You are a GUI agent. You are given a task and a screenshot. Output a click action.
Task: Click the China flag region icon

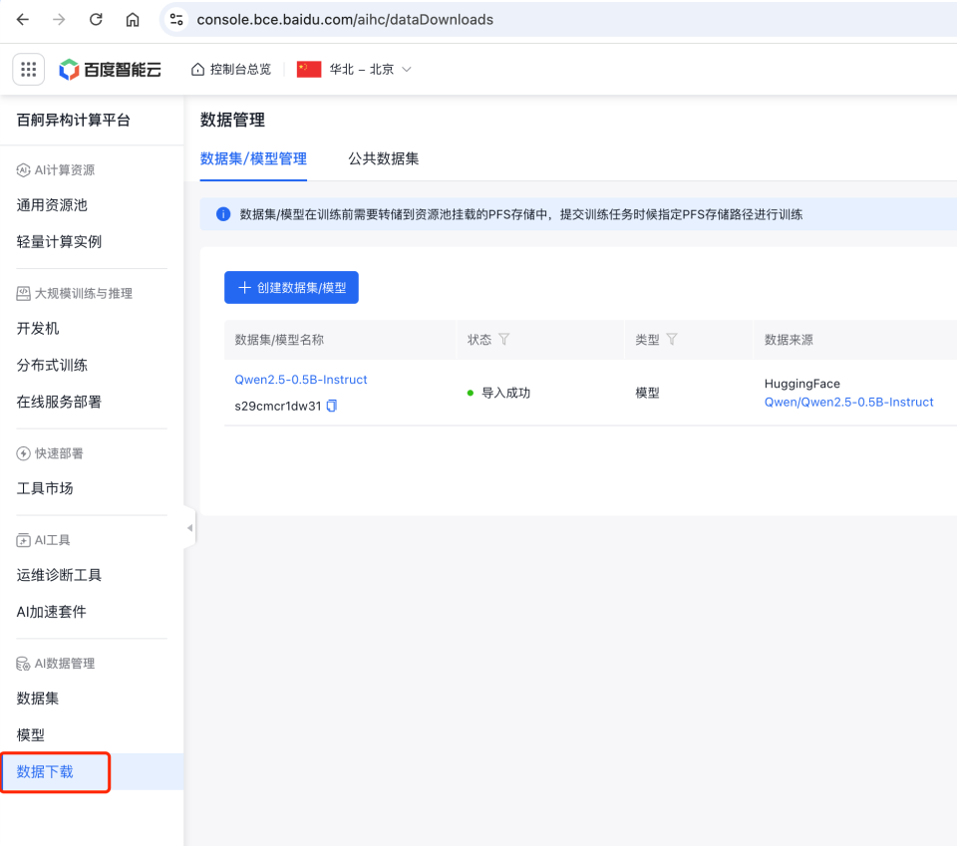[309, 70]
